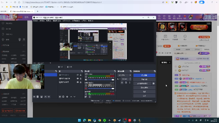Open user avatar in Douyu header

[191, 17]
